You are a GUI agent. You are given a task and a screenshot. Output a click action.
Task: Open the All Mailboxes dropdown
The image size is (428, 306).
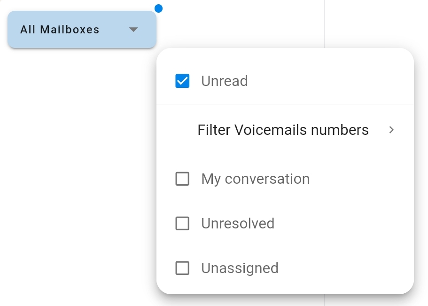pyautogui.click(x=82, y=30)
